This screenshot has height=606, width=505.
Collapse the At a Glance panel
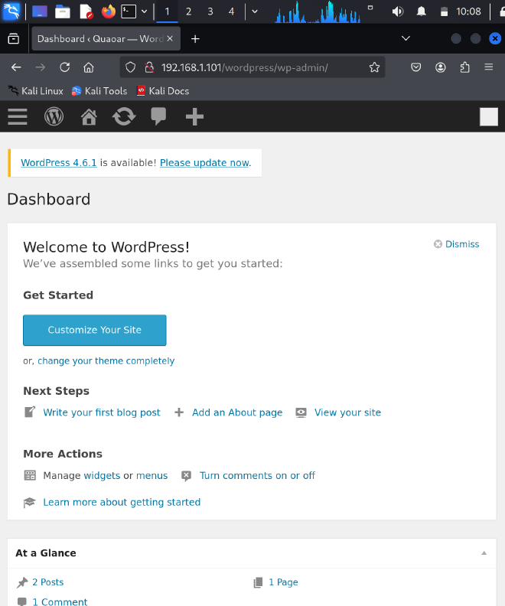[x=484, y=553]
